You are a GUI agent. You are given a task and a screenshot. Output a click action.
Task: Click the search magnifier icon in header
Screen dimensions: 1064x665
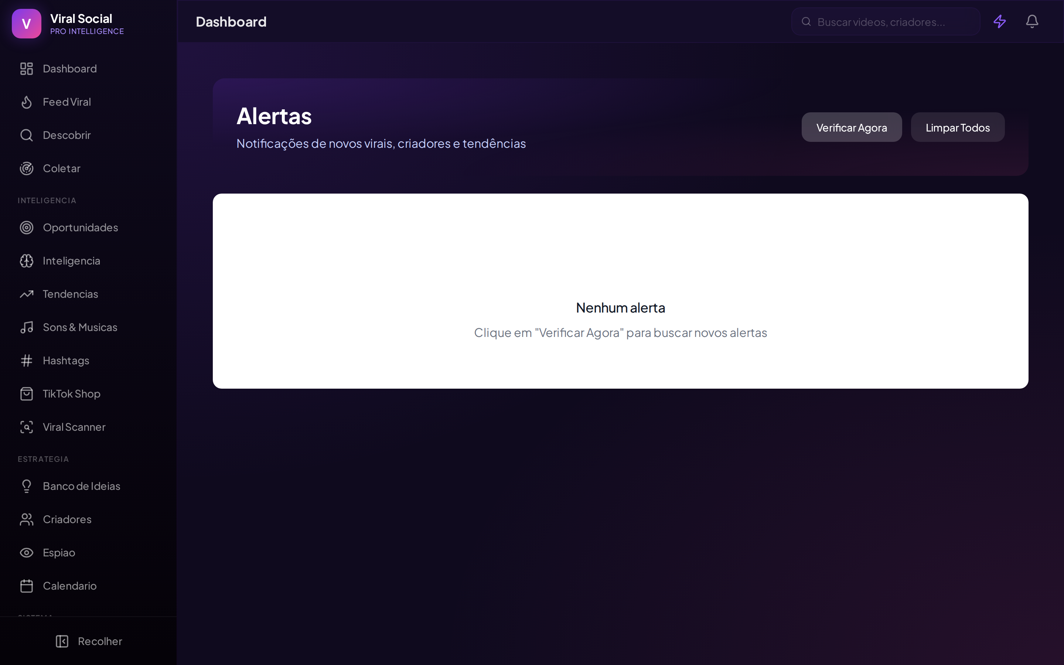806,21
